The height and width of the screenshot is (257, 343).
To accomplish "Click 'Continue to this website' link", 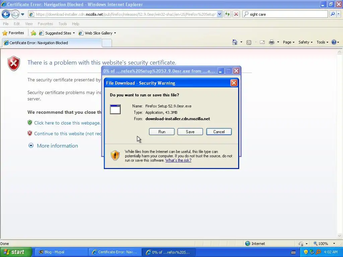I will pyautogui.click(x=68, y=134).
